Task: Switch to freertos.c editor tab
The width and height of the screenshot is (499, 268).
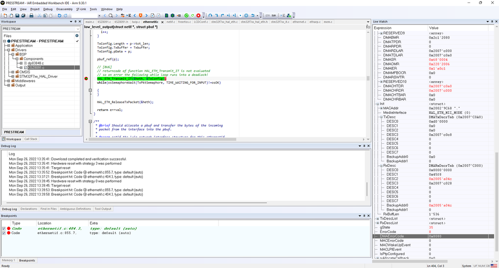Action: 184,22
